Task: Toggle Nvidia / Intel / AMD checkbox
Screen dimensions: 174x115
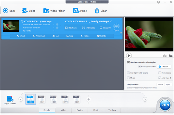Action: [139, 66]
